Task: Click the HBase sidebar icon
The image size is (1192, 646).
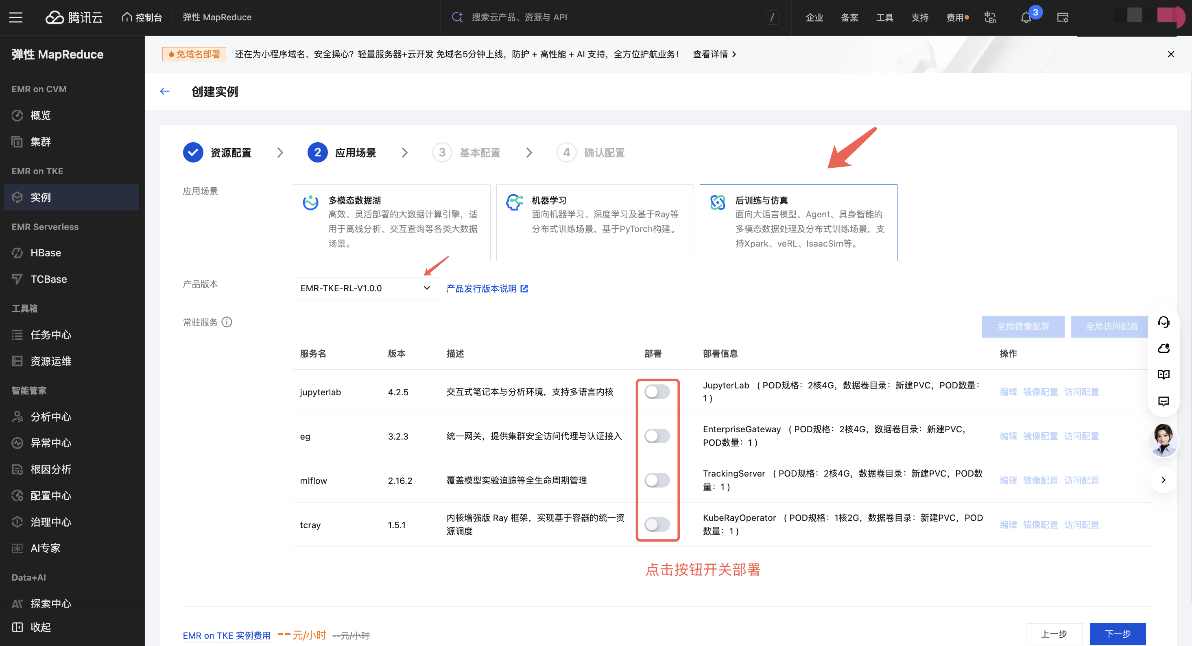Action: (17, 253)
